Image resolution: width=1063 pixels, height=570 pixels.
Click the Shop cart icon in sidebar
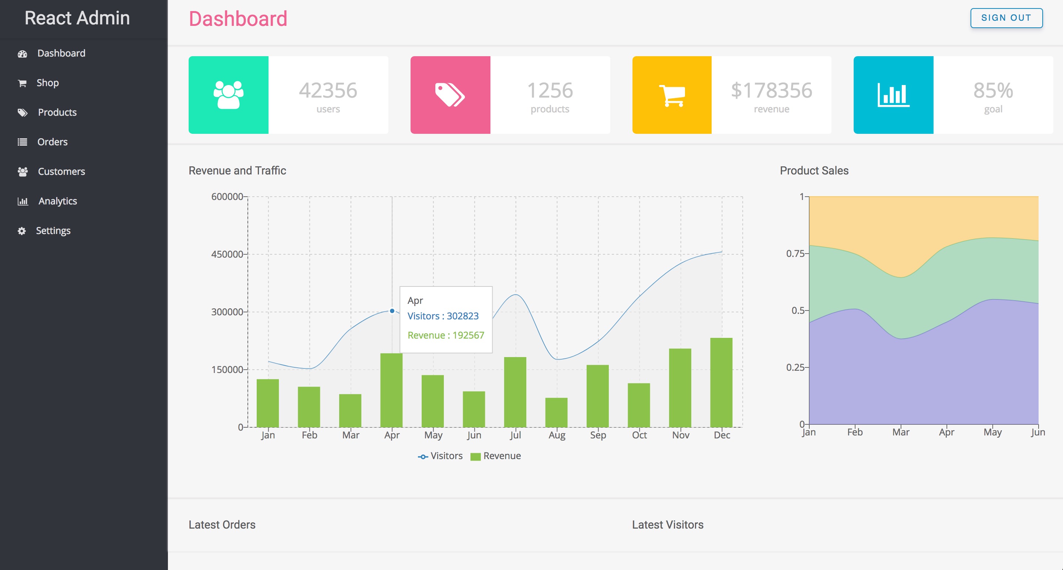click(x=22, y=83)
